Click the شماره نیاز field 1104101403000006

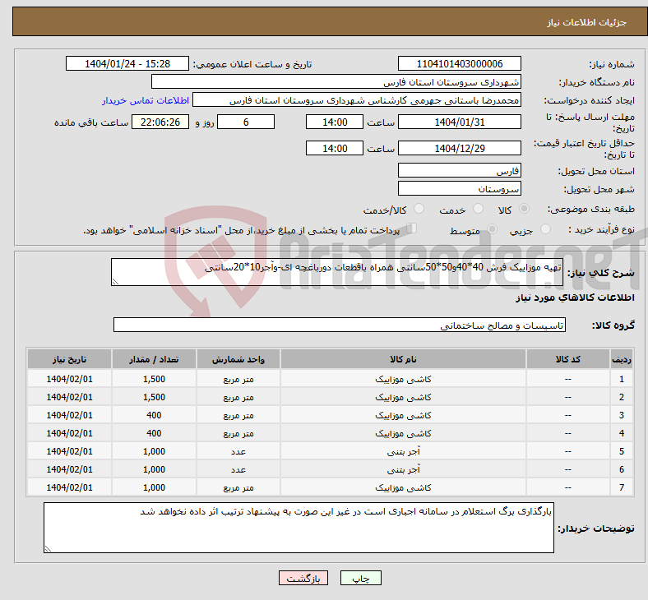point(460,64)
